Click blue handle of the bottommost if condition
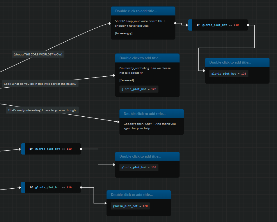 pos(23,187)
